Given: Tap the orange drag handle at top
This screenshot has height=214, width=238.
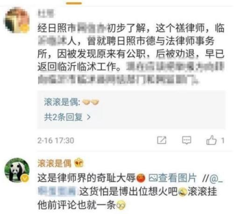Looking at the screenshot, I should tap(74, 3).
